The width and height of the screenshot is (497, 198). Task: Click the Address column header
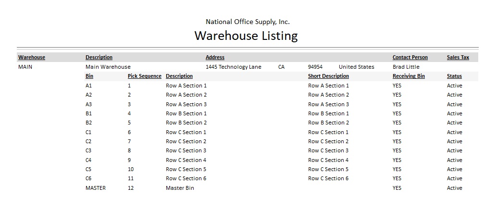tap(215, 58)
